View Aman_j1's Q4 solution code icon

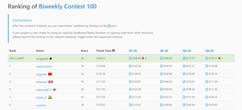point(207,97)
